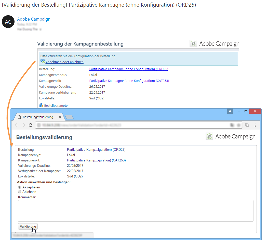The height and width of the screenshot is (240, 268).
Task: Open Partizipative Kampagne (CAT253) link in email
Action: pos(129,81)
